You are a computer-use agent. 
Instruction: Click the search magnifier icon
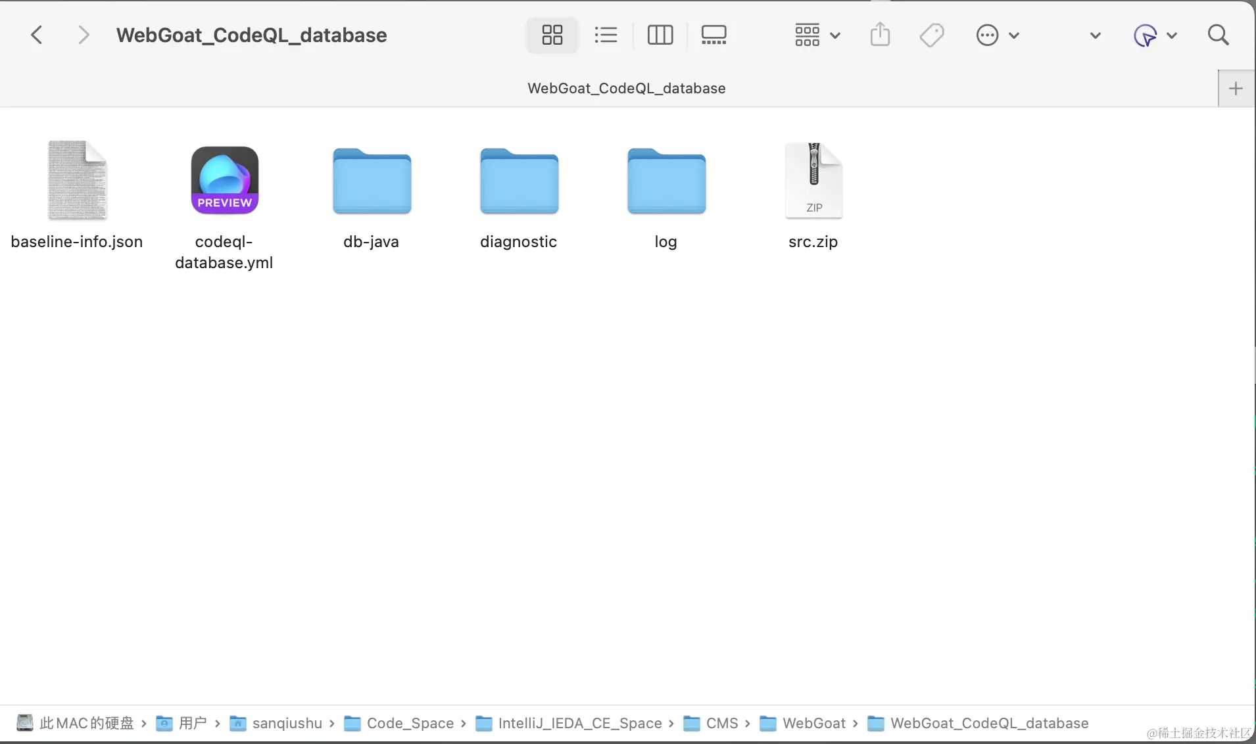1218,35
